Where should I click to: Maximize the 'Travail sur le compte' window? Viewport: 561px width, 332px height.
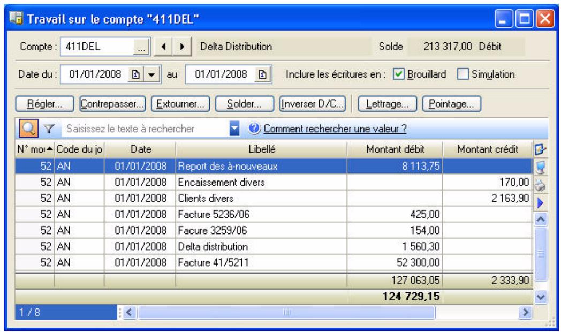click(x=524, y=19)
